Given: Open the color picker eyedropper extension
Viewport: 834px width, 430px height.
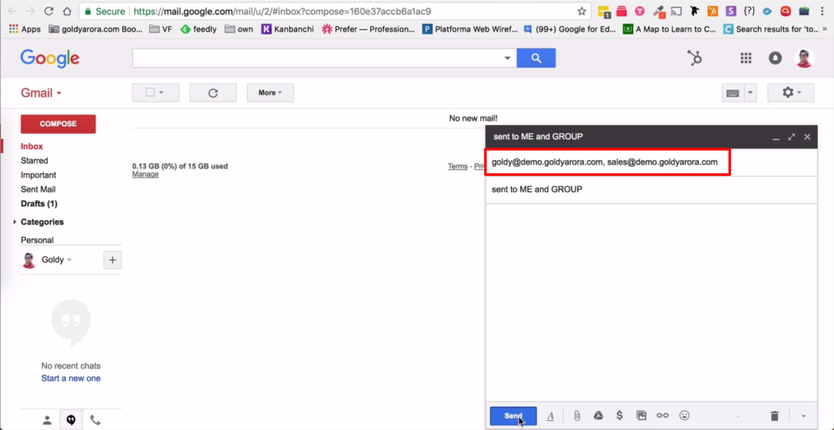Looking at the screenshot, I should coord(659,11).
